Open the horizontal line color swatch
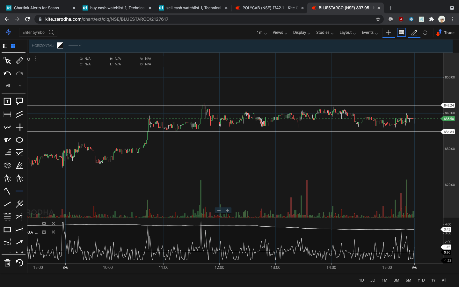This screenshot has width=459, height=287. point(60,45)
